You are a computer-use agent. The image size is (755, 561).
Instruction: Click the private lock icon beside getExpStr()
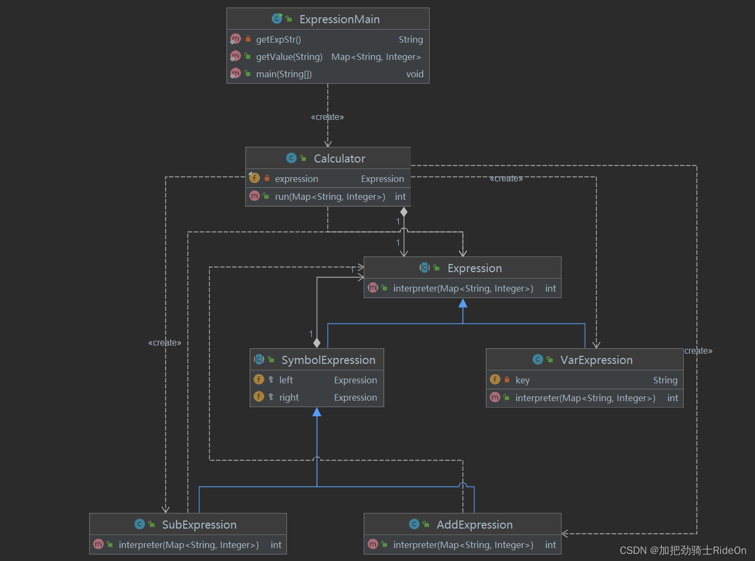pyautogui.click(x=248, y=39)
